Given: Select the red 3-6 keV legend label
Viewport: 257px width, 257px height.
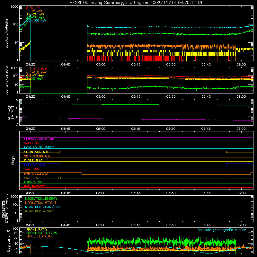Looking at the screenshot, I should pos(33,8).
